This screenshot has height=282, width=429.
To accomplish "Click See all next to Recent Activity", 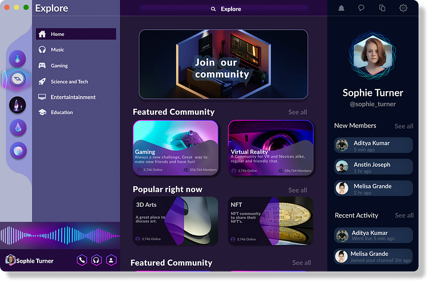I will (404, 215).
